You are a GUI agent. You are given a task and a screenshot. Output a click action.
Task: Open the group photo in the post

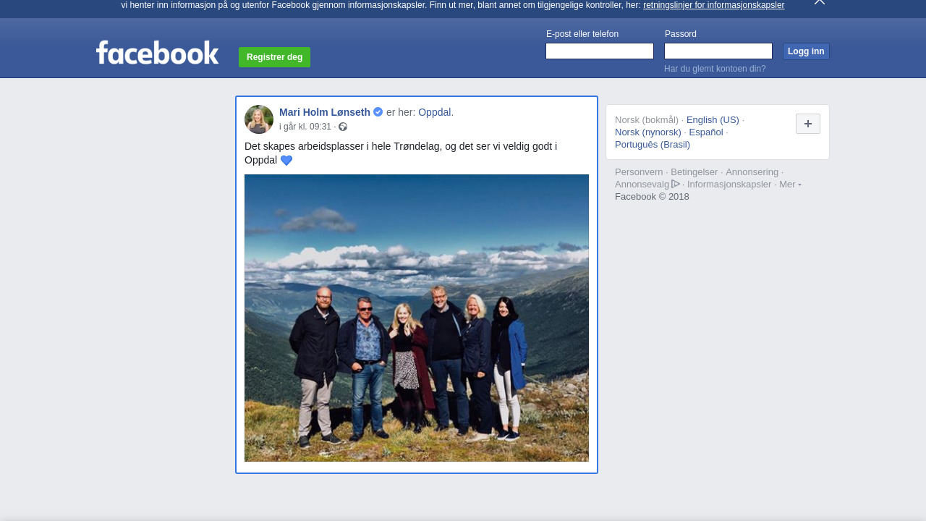(x=416, y=318)
